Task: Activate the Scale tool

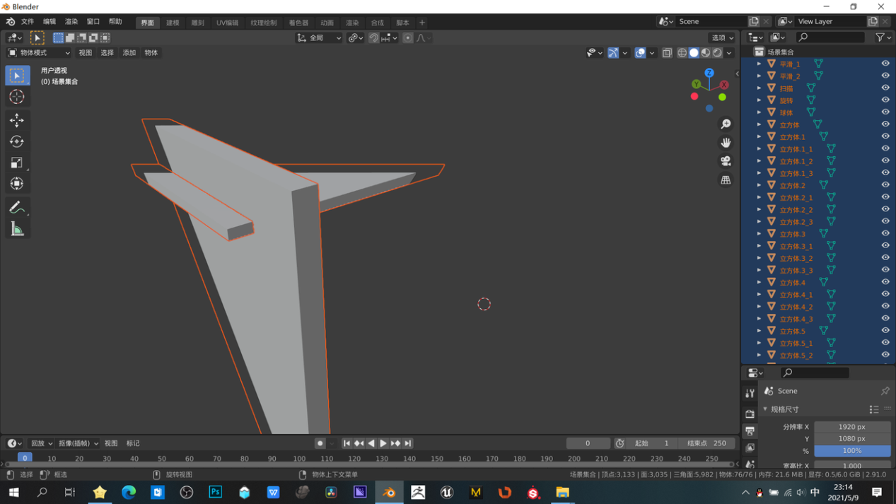Action: click(17, 163)
